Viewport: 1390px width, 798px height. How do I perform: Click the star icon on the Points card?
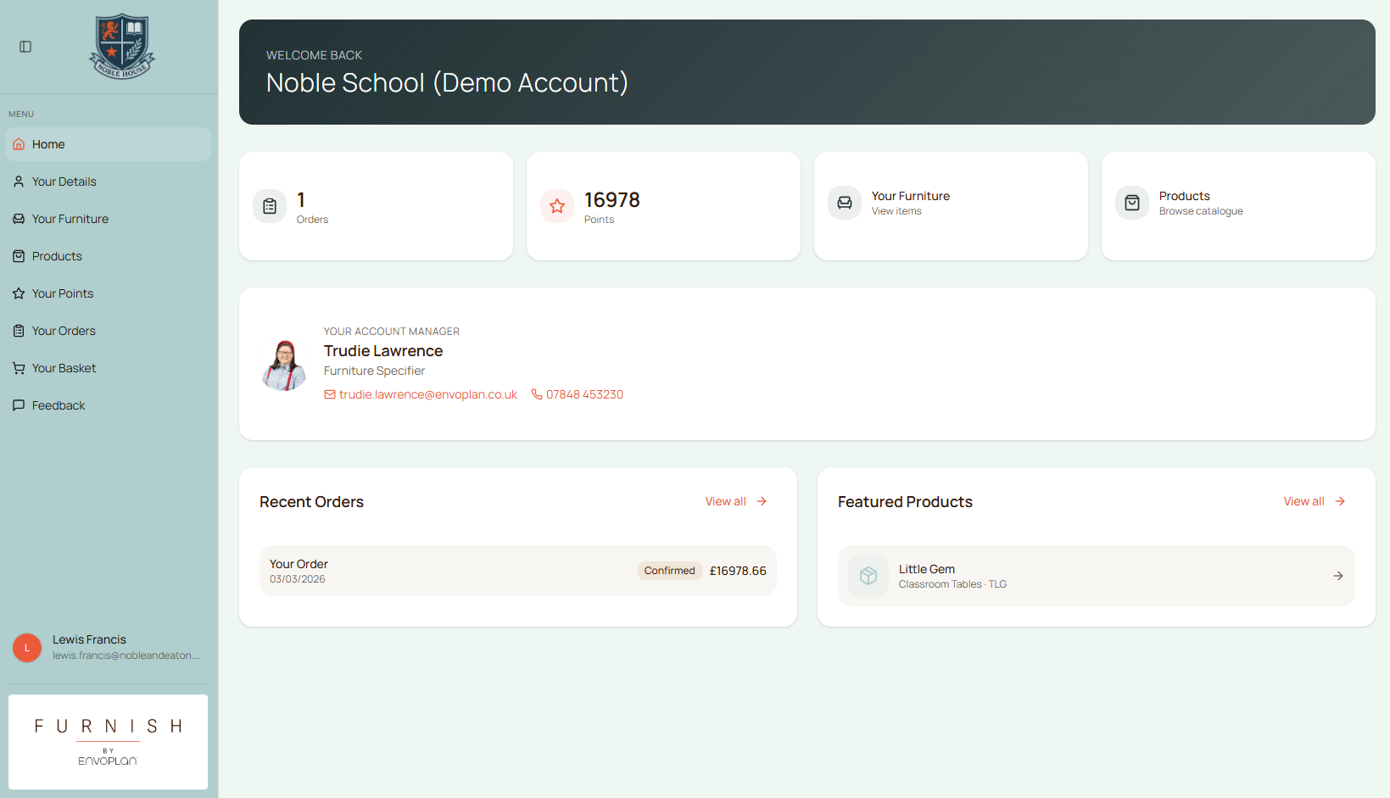point(557,206)
